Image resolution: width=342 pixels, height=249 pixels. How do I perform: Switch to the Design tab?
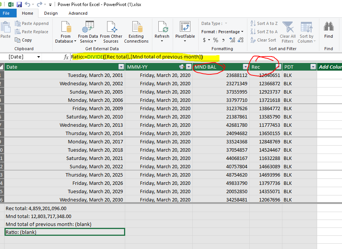tap(51, 13)
